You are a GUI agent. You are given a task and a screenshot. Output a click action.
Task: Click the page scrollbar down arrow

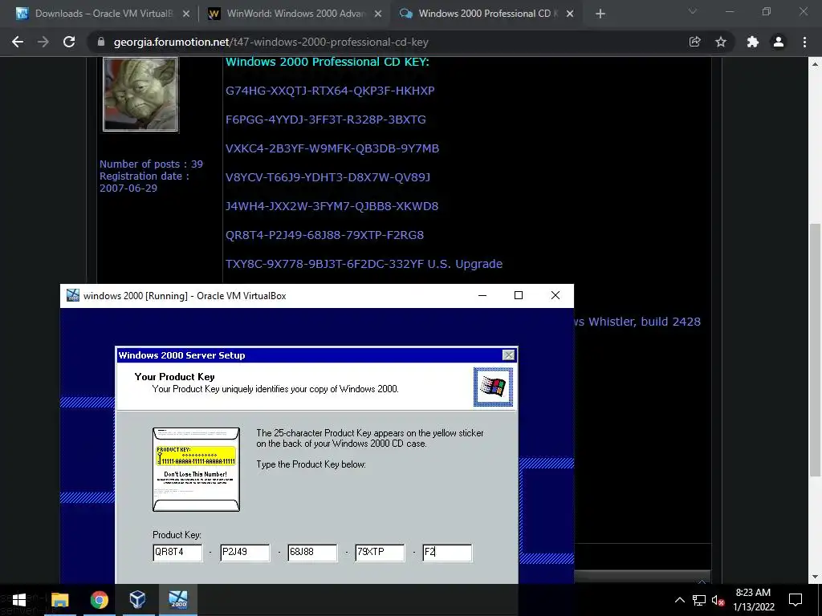coord(816,577)
